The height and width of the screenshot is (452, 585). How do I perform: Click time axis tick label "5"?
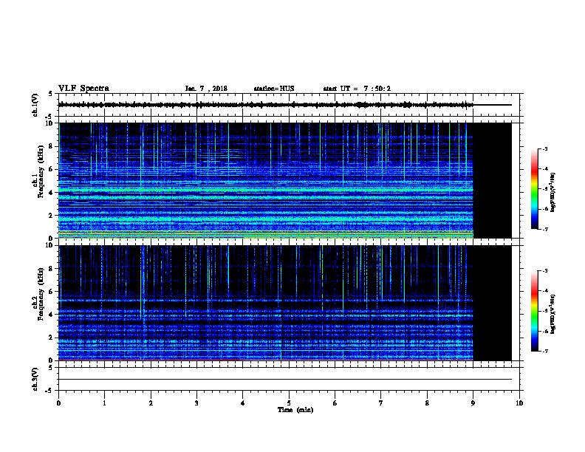(289, 403)
